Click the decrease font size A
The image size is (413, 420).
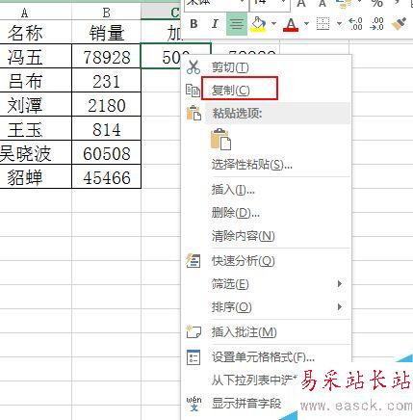point(323,3)
